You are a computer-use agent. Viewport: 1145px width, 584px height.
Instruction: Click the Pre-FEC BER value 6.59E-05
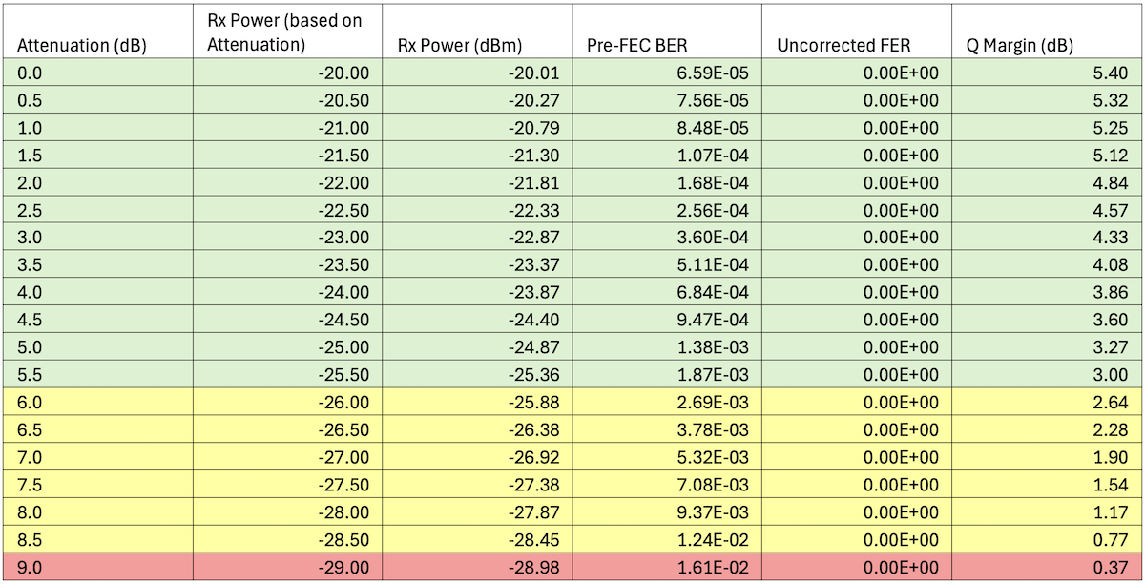click(x=668, y=73)
